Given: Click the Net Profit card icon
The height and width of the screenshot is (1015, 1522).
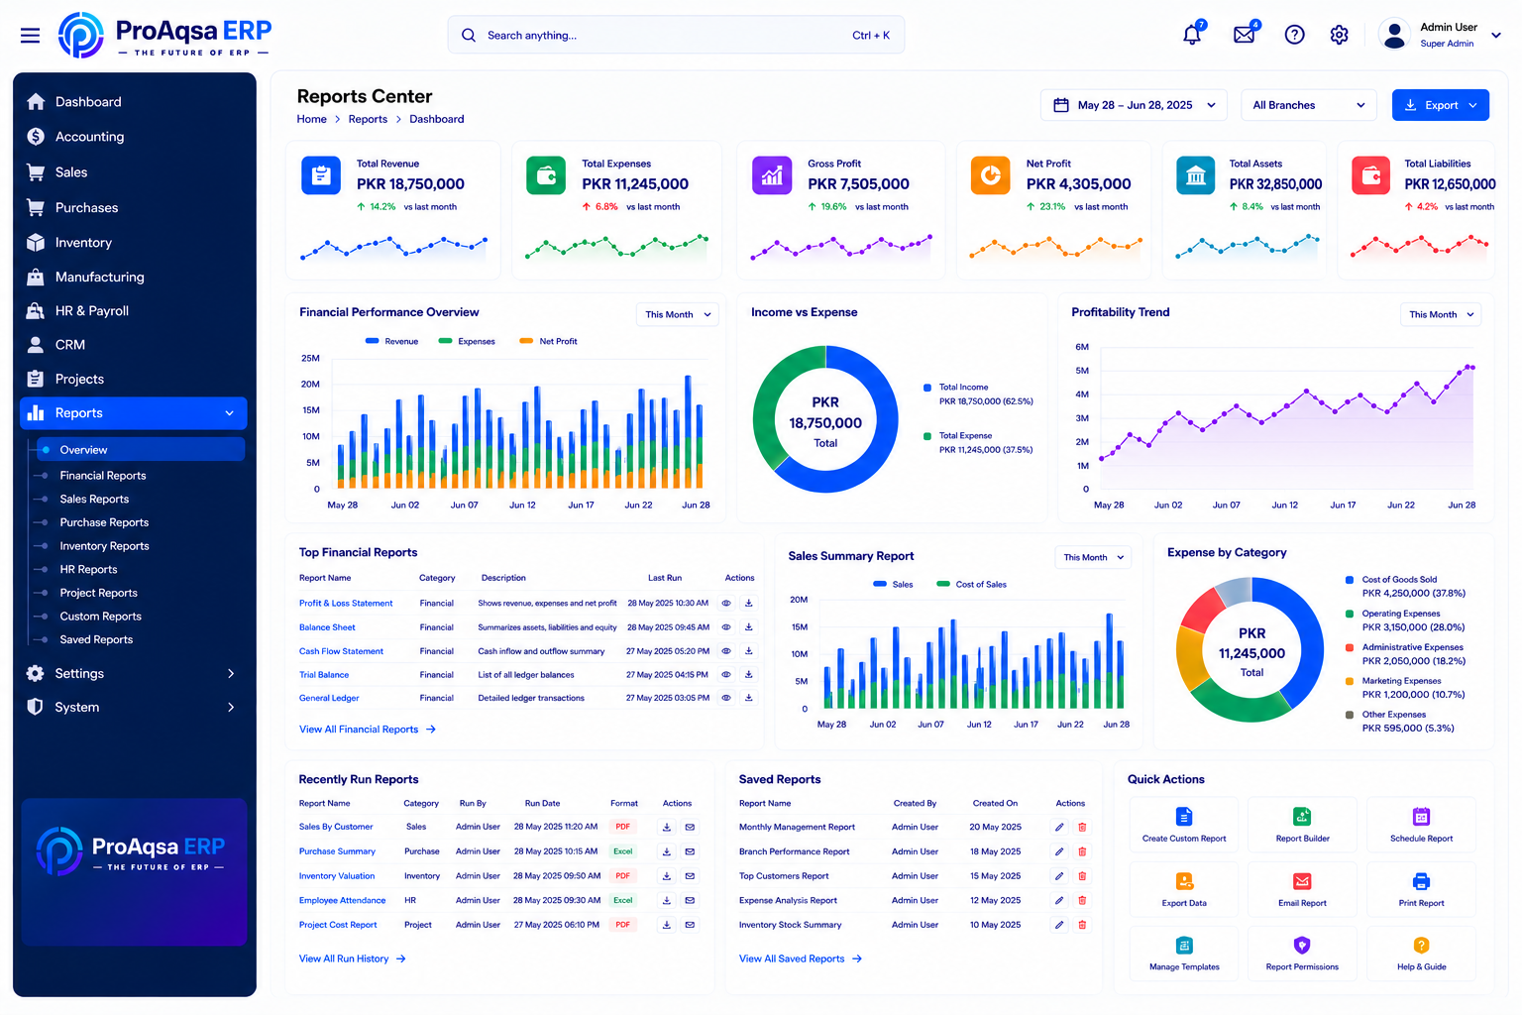Looking at the screenshot, I should (x=990, y=175).
